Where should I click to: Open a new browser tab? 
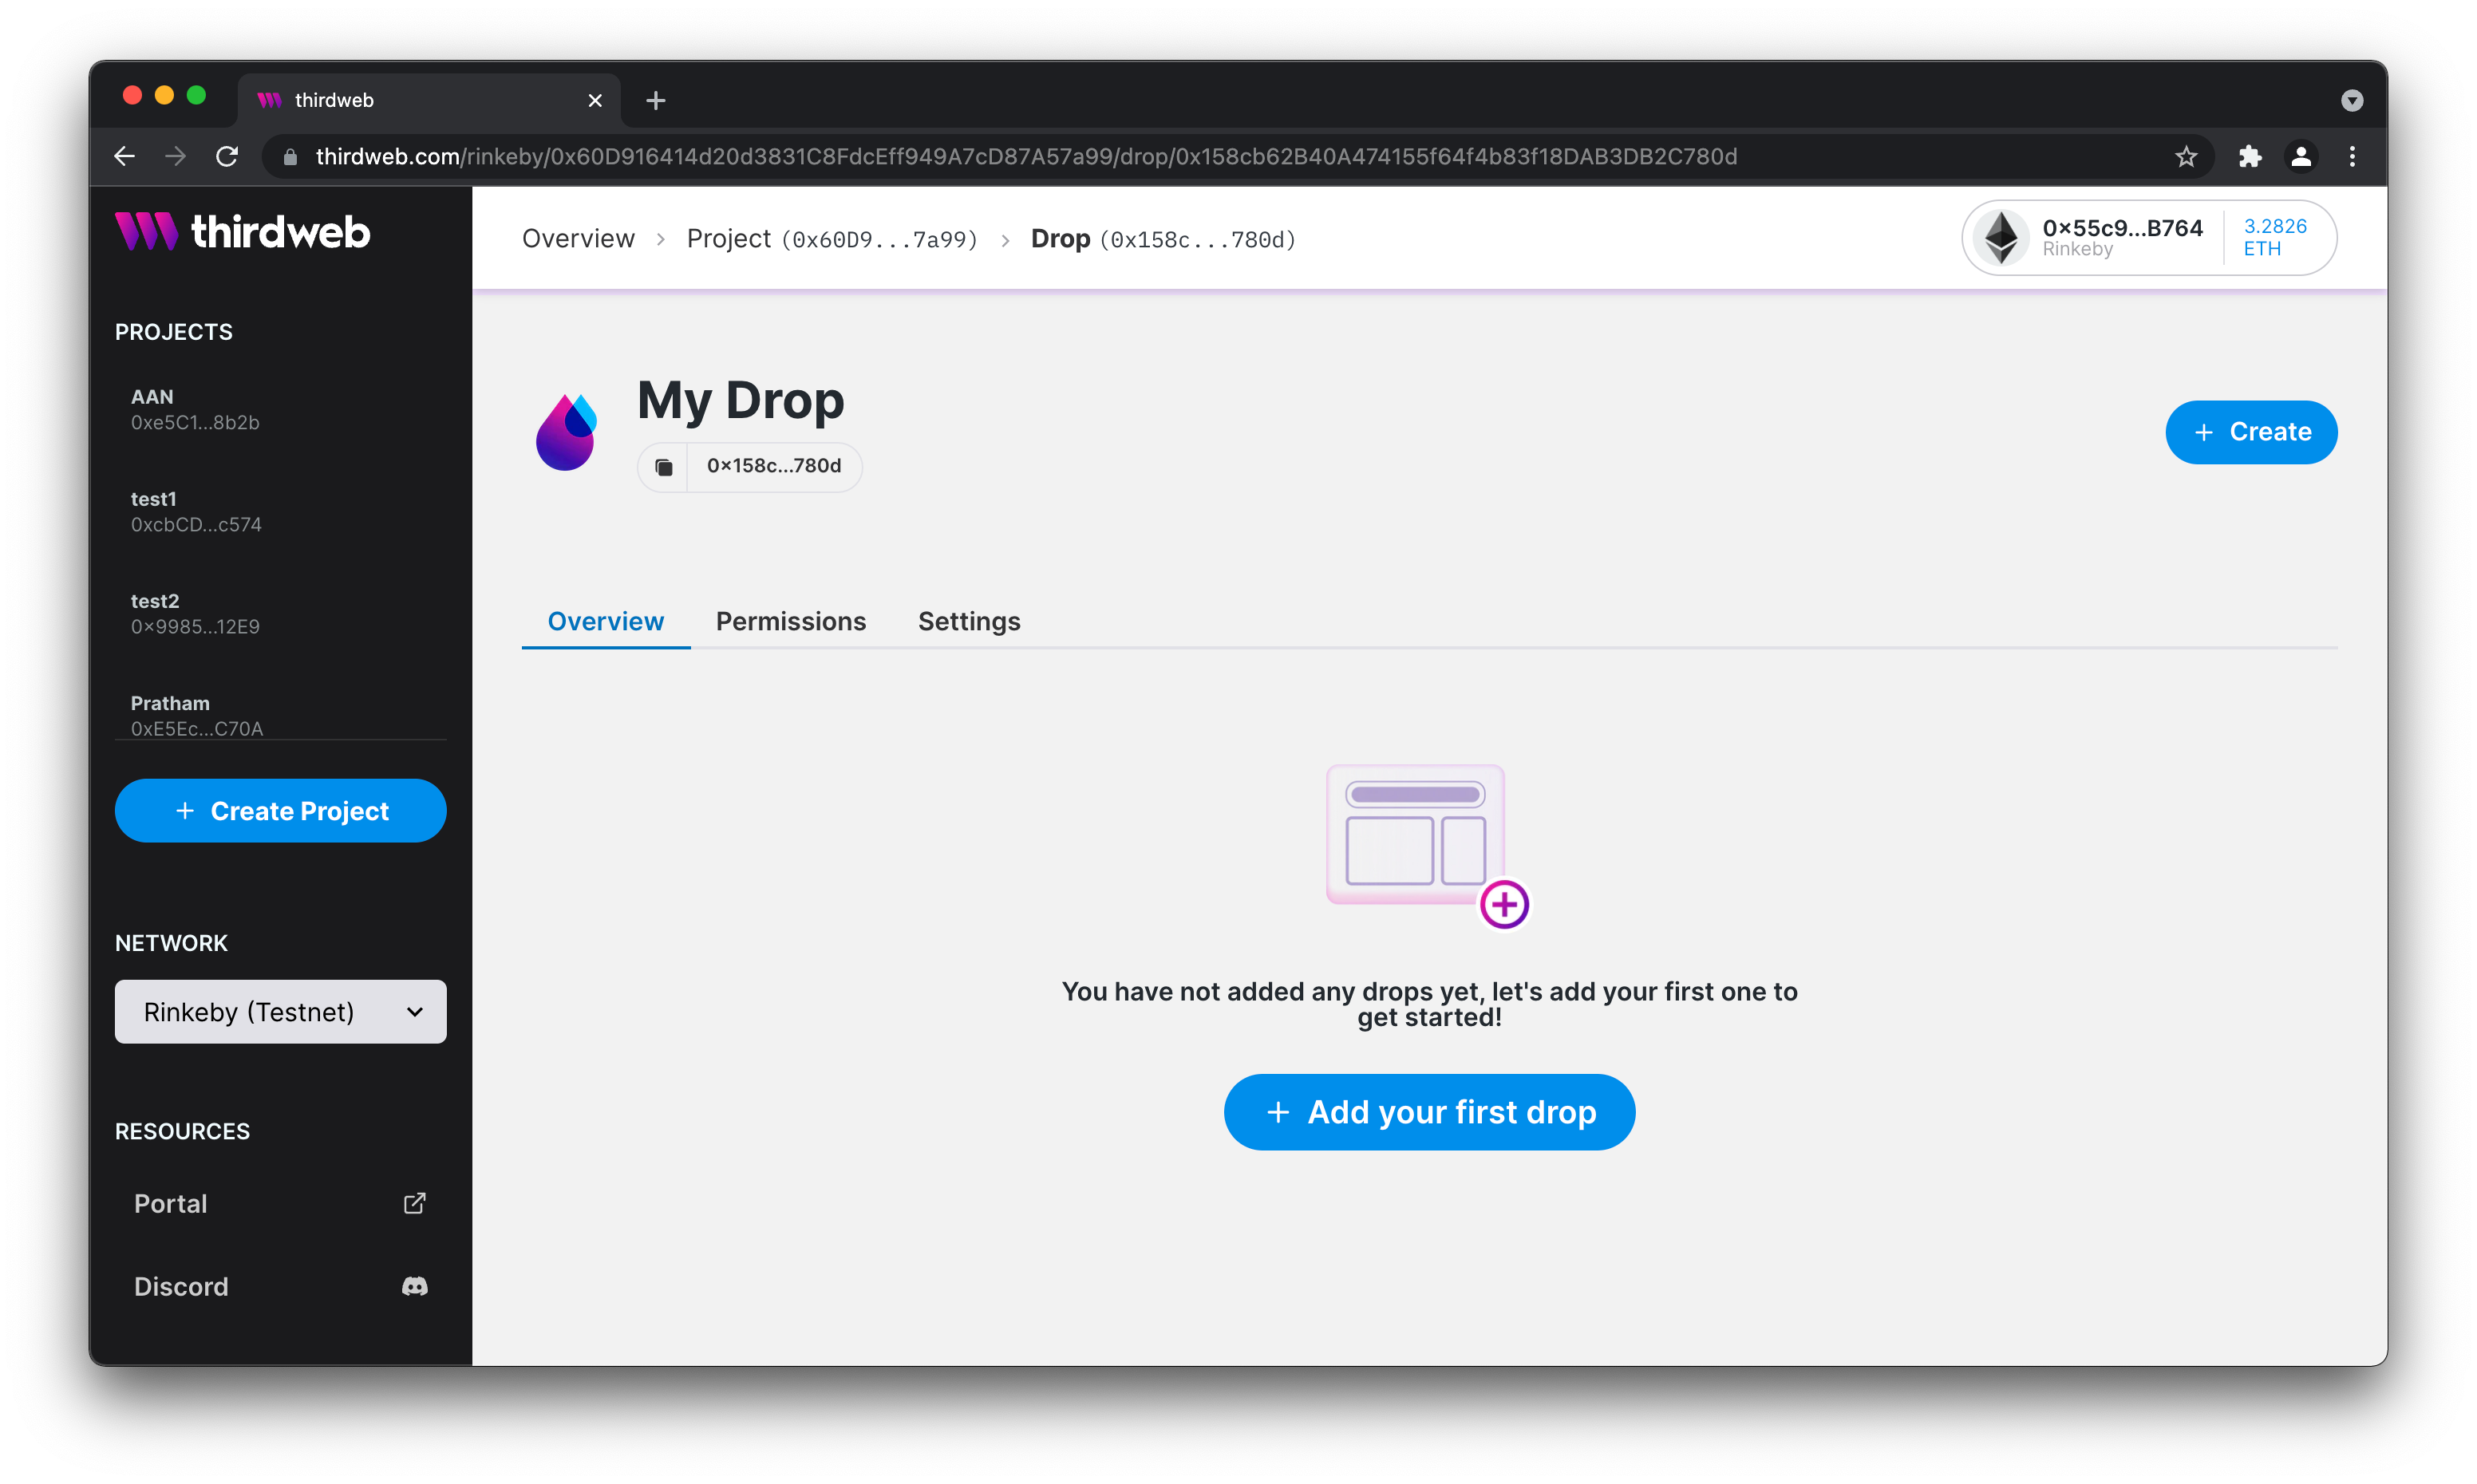coord(656,100)
